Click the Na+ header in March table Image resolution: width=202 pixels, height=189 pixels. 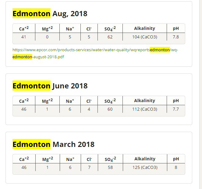pyautogui.click(x=70, y=159)
